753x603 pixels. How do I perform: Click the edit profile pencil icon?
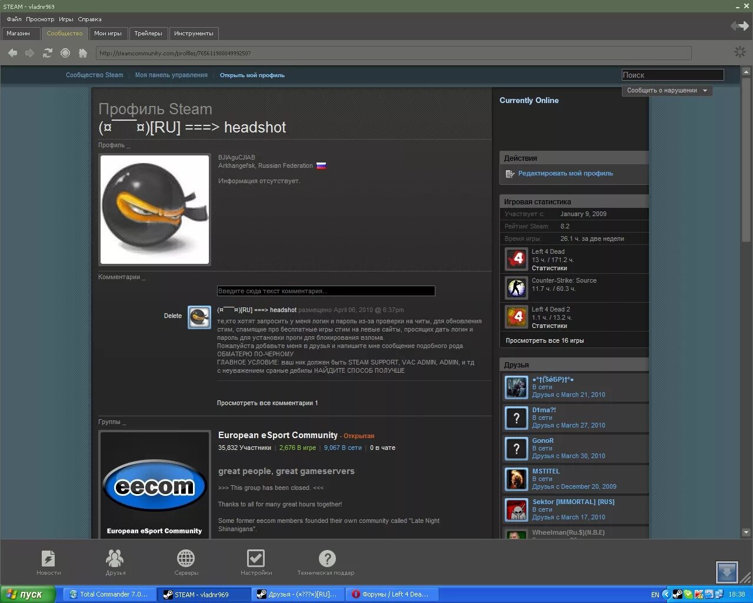(510, 174)
